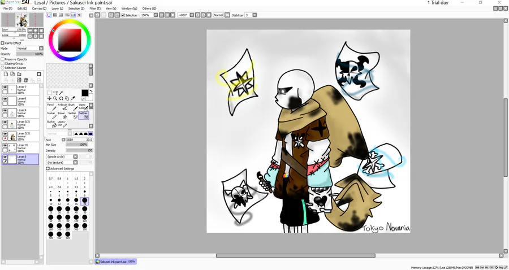
Task: Open the (simple circle) brush shape dropdown
Action: [75, 156]
